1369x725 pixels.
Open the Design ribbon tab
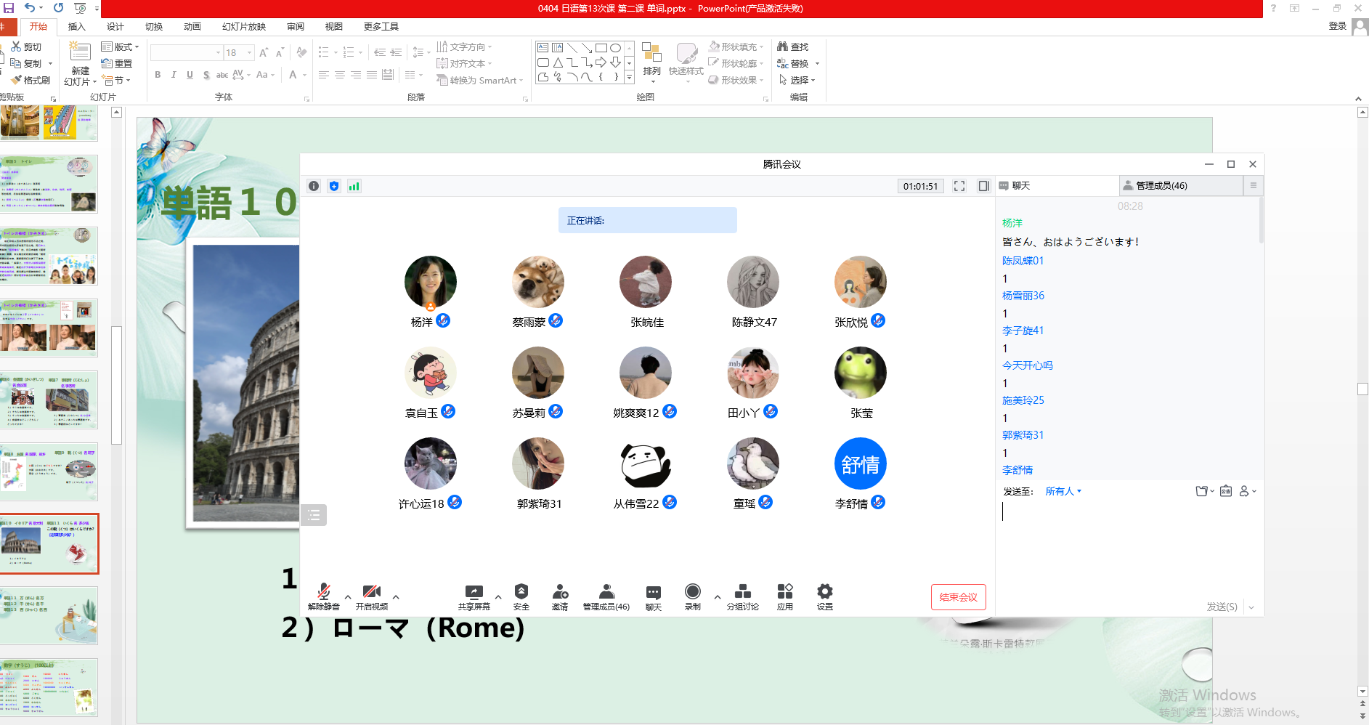tap(115, 26)
